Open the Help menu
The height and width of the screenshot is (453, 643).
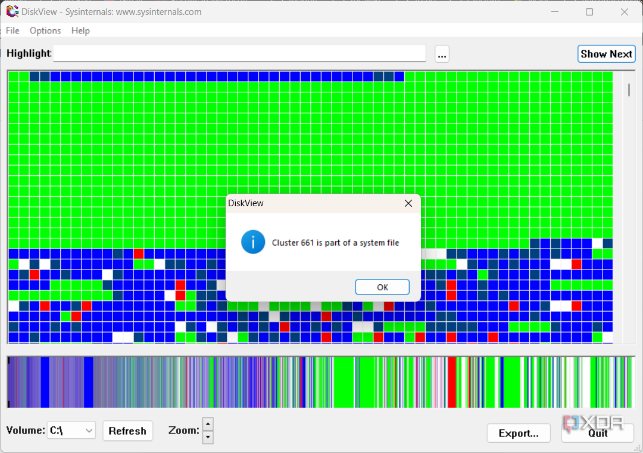point(80,31)
